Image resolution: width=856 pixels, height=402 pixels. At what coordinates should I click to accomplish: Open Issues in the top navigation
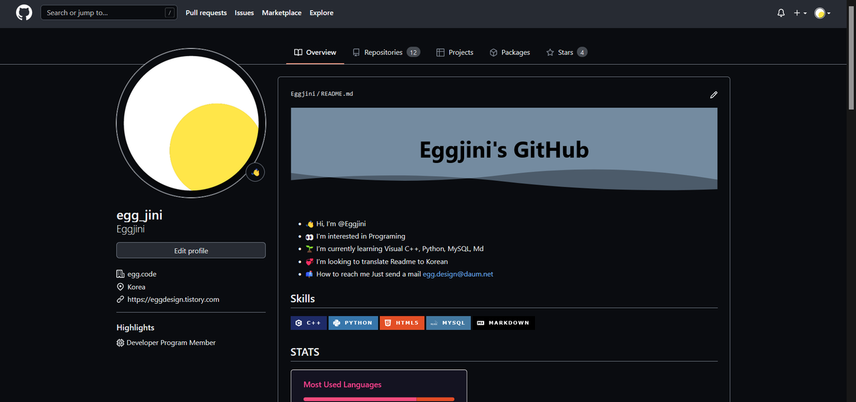click(244, 13)
